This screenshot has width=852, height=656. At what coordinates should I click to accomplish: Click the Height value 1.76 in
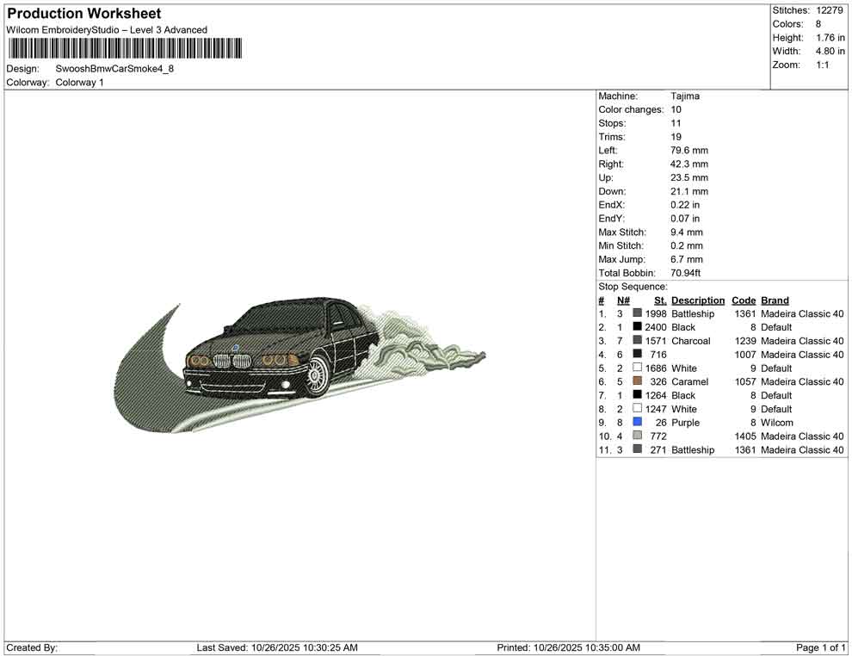coord(830,38)
